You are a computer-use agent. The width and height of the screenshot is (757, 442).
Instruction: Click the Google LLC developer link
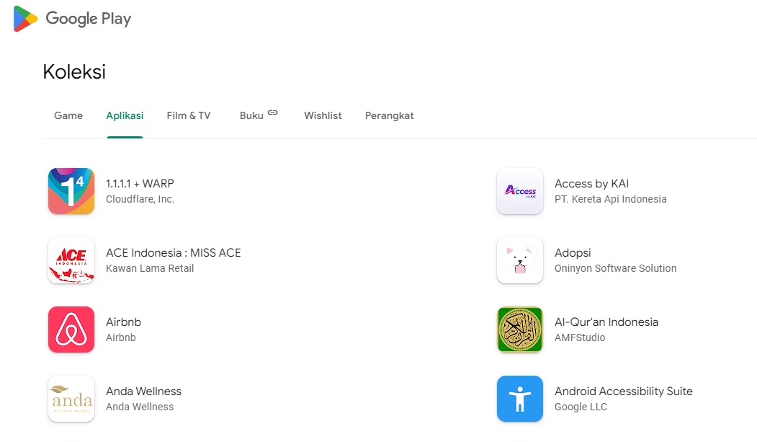click(580, 407)
